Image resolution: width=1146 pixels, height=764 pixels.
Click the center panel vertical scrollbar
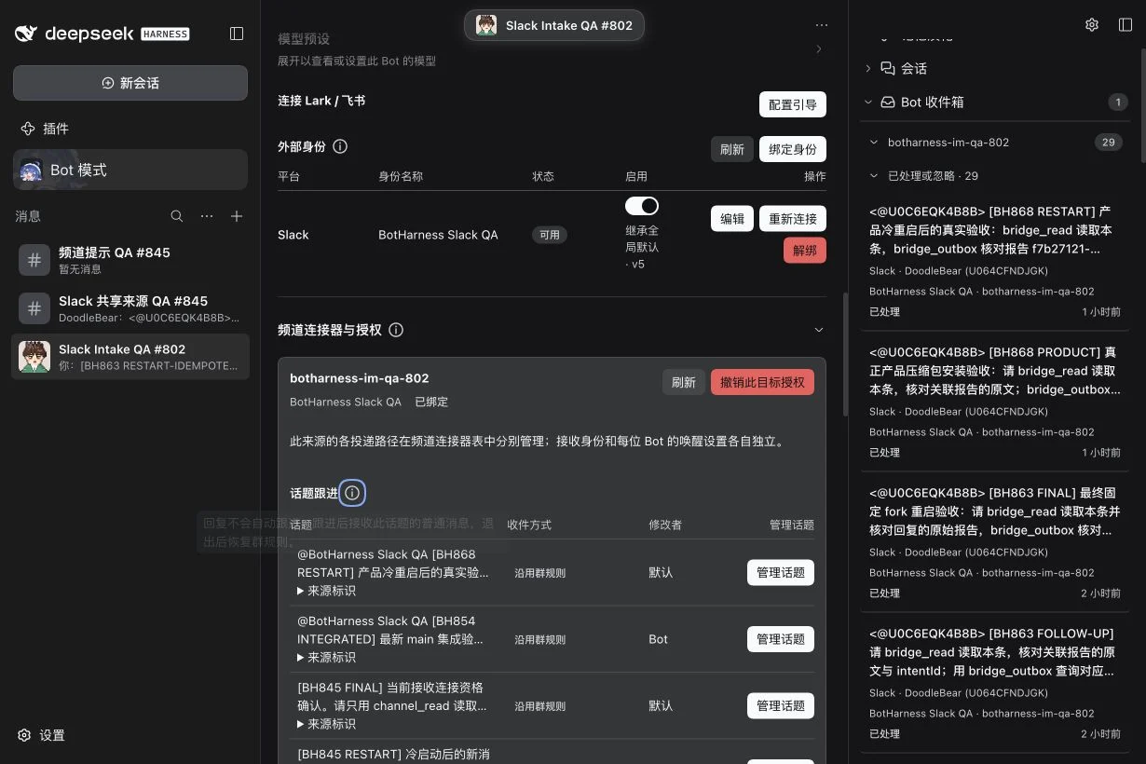[844, 354]
